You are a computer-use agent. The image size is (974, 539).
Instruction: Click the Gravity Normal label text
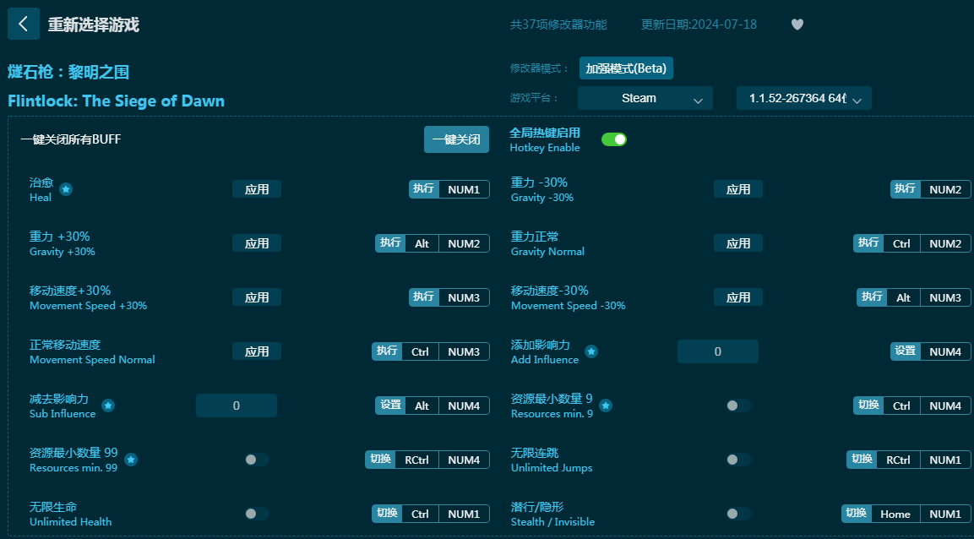[x=548, y=252]
